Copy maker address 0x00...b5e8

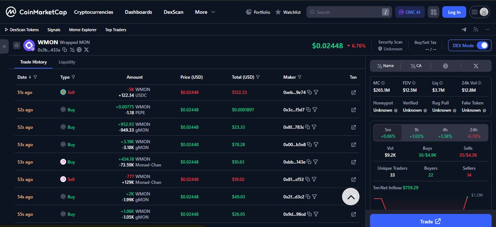[310, 145]
